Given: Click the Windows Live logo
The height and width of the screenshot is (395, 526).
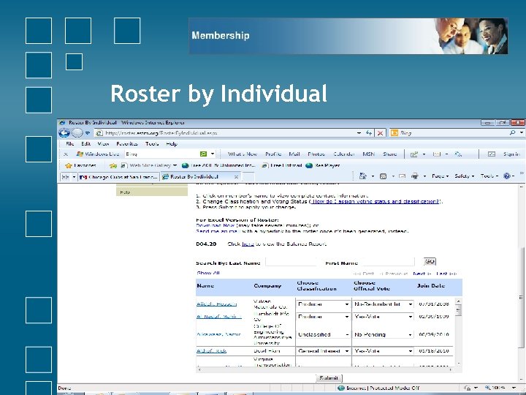Looking at the screenshot, I should click(x=98, y=154).
